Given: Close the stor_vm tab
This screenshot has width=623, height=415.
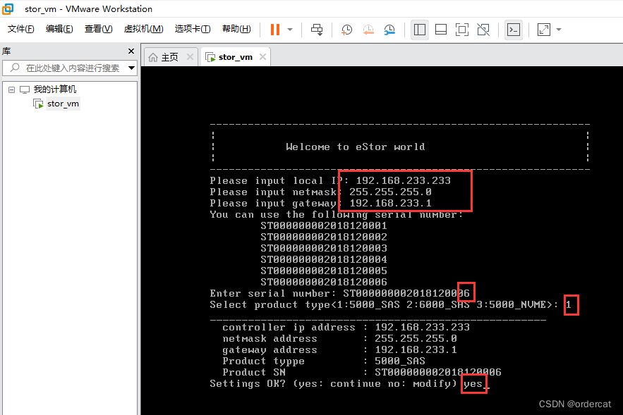Looking at the screenshot, I should point(262,57).
